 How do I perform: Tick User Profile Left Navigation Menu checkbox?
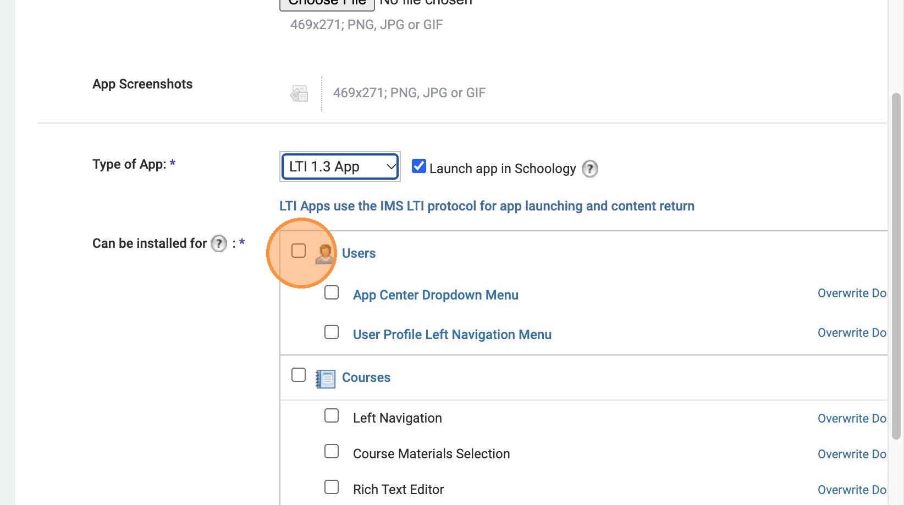(x=332, y=332)
